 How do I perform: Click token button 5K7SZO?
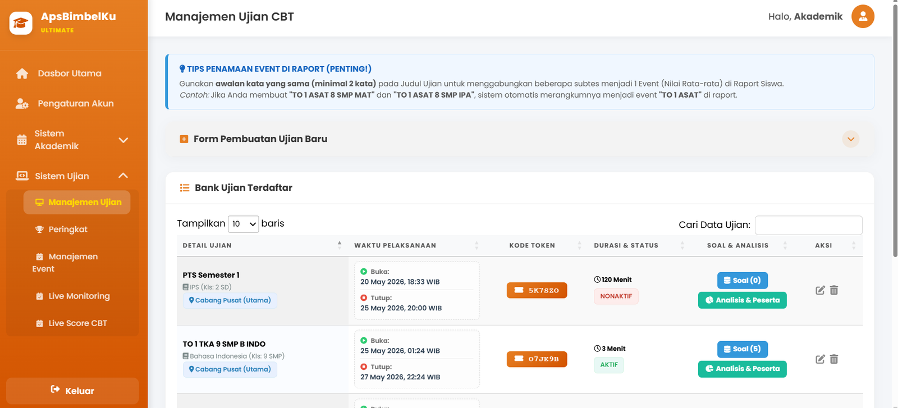tap(537, 290)
